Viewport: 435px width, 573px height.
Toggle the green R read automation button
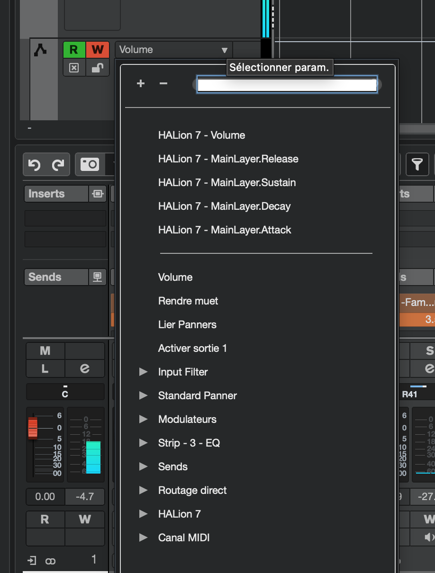[74, 49]
